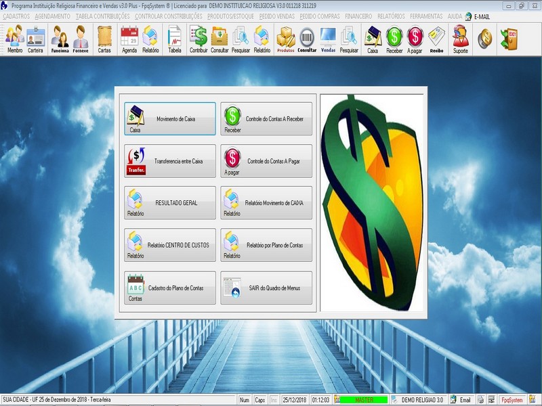Open the Receber green dollar toolbar icon
The image size is (542, 406).
click(394, 39)
